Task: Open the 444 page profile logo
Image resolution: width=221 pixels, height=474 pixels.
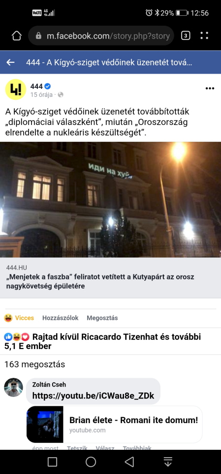Action: tap(16, 90)
